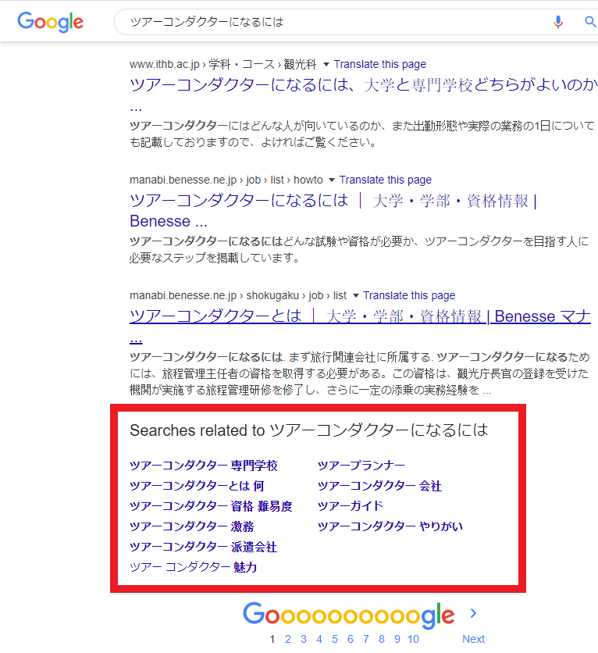Go to results page 6
Screen dimensions: 598x653
pos(351,639)
